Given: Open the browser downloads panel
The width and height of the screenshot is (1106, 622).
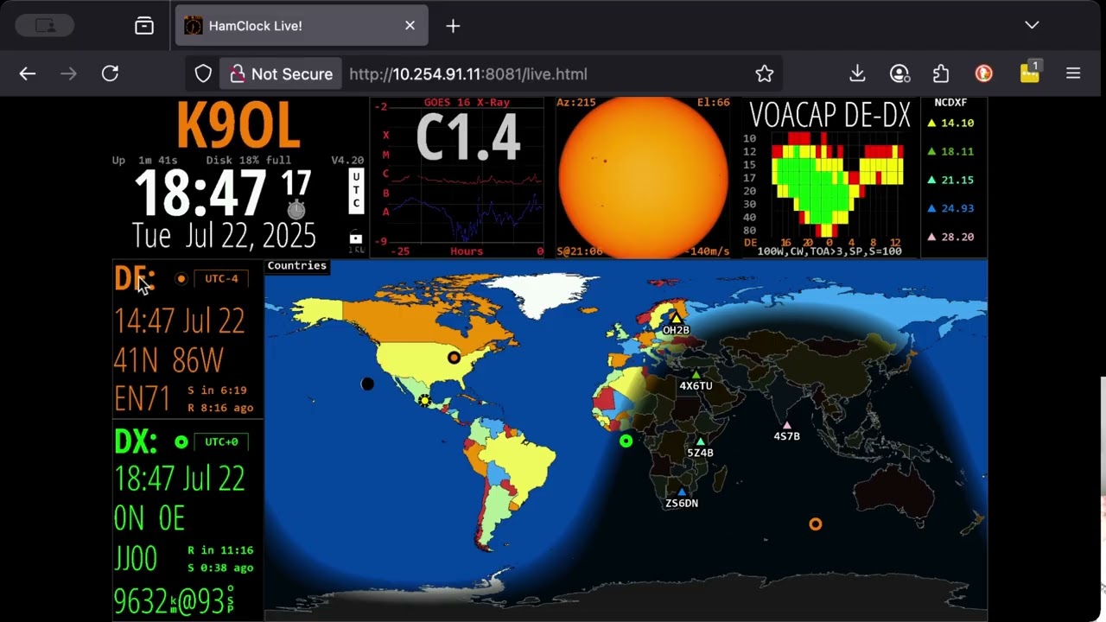Looking at the screenshot, I should (x=857, y=74).
